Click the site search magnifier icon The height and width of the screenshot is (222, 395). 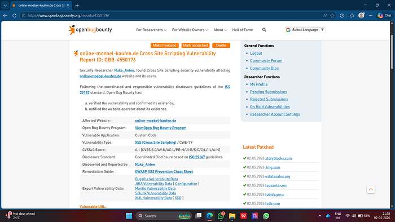click(x=264, y=30)
